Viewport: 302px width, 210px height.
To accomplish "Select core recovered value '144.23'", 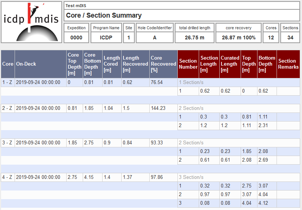I will [158, 108].
